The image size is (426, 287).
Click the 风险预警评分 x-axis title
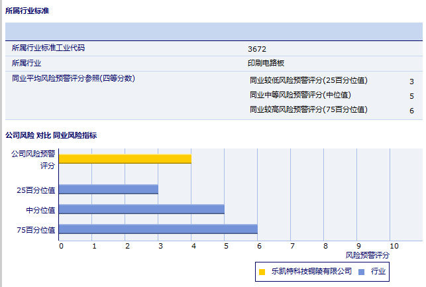368,255
